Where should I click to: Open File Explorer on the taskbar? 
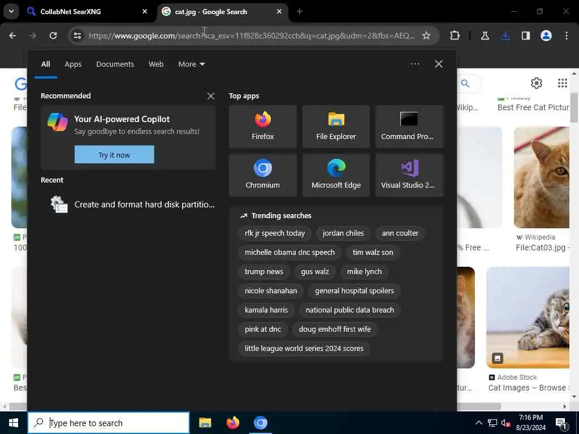205,423
